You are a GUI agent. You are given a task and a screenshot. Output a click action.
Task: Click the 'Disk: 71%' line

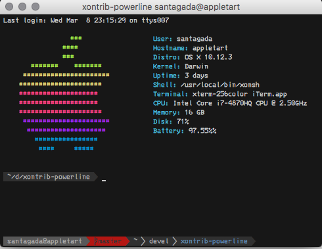(x=171, y=122)
